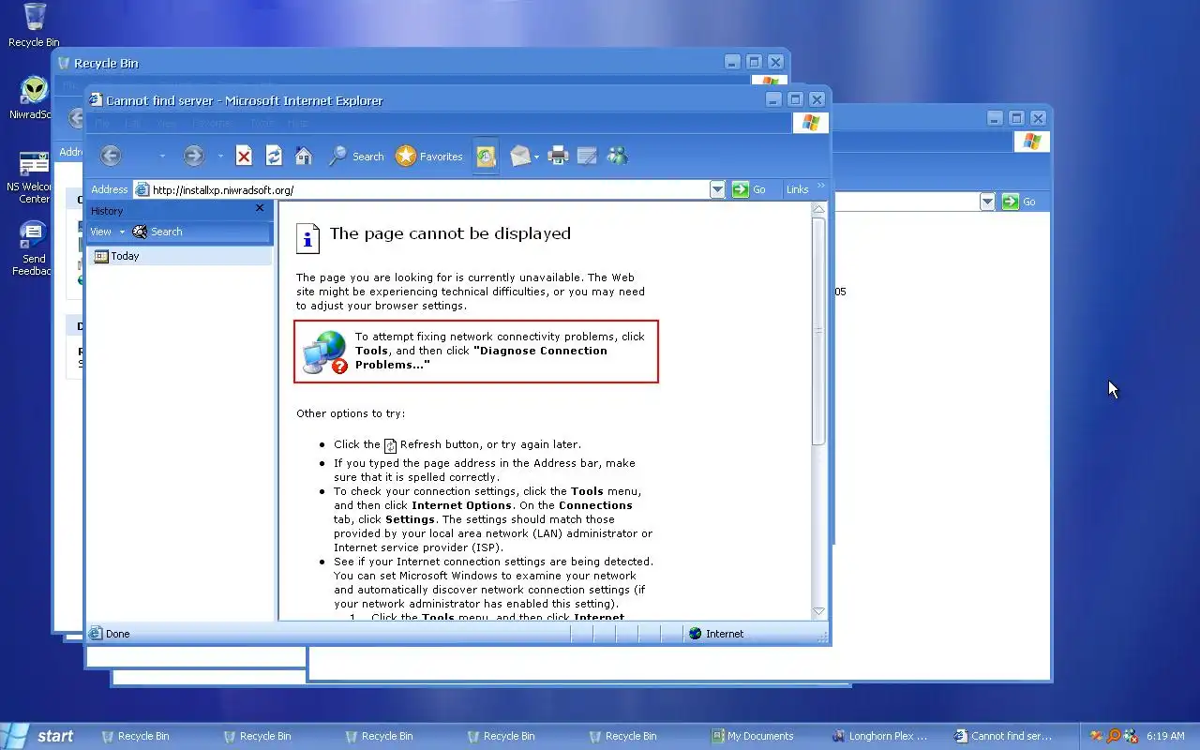Open the Edit menu
Viewport: 1200px width, 750px height.
(x=133, y=123)
